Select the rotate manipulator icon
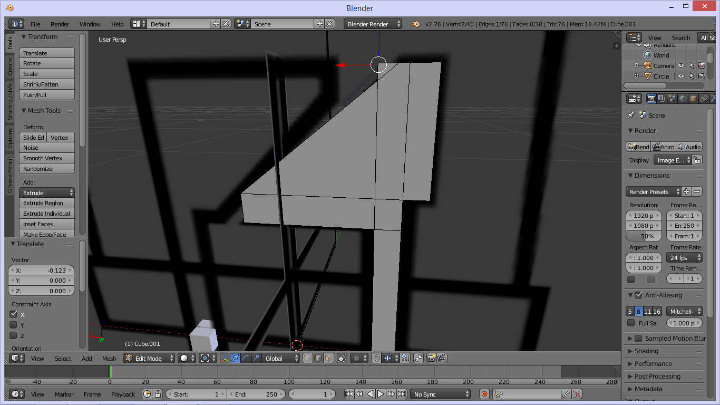720x405 pixels. (x=246, y=358)
